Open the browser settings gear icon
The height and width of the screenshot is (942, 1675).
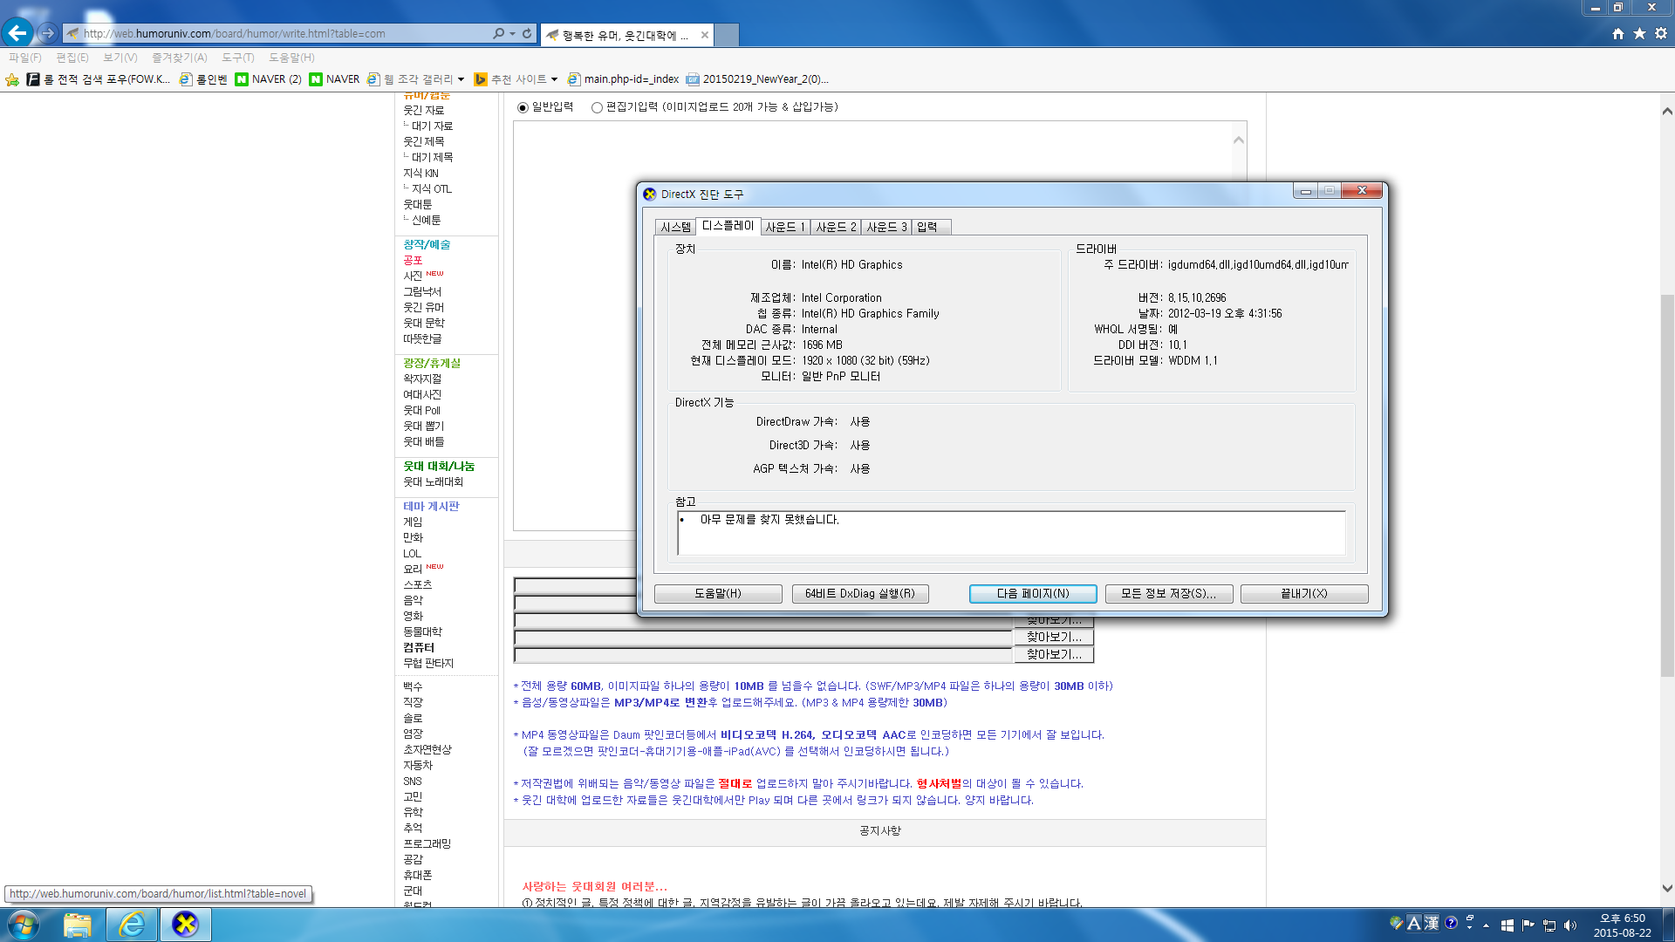tap(1661, 33)
